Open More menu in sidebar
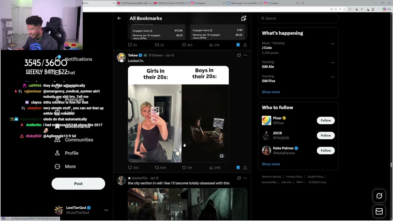The height and width of the screenshot is (221, 393). [65, 166]
